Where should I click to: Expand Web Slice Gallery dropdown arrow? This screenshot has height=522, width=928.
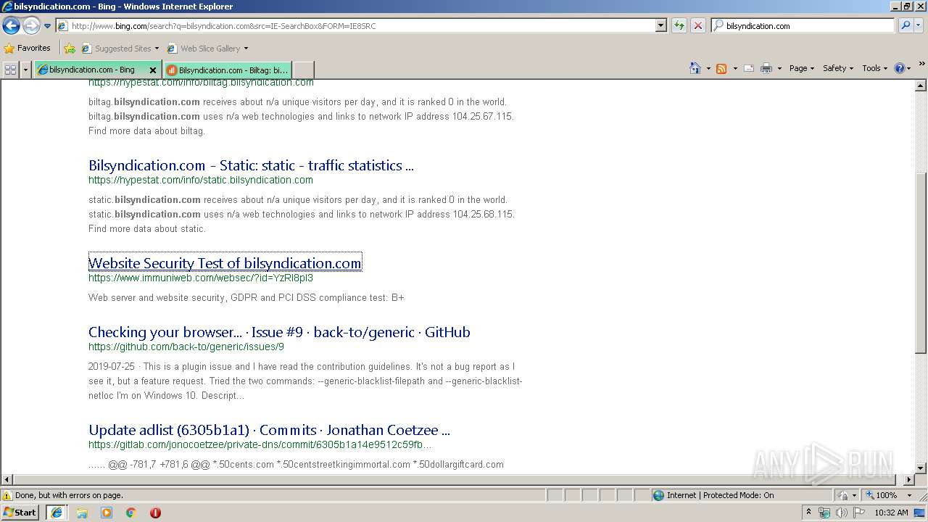[246, 49]
